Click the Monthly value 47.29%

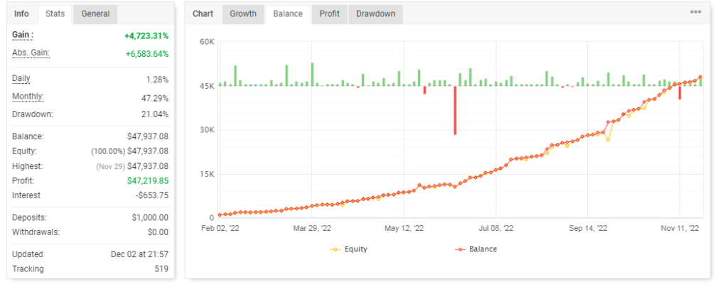(155, 98)
